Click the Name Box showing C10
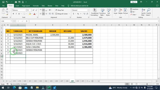The width and height of the screenshot is (160, 90). pos(6,21)
